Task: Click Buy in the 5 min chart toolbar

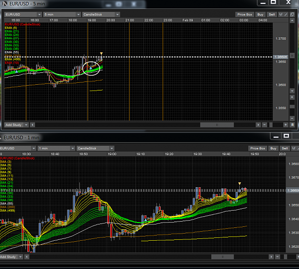Action: point(260,14)
